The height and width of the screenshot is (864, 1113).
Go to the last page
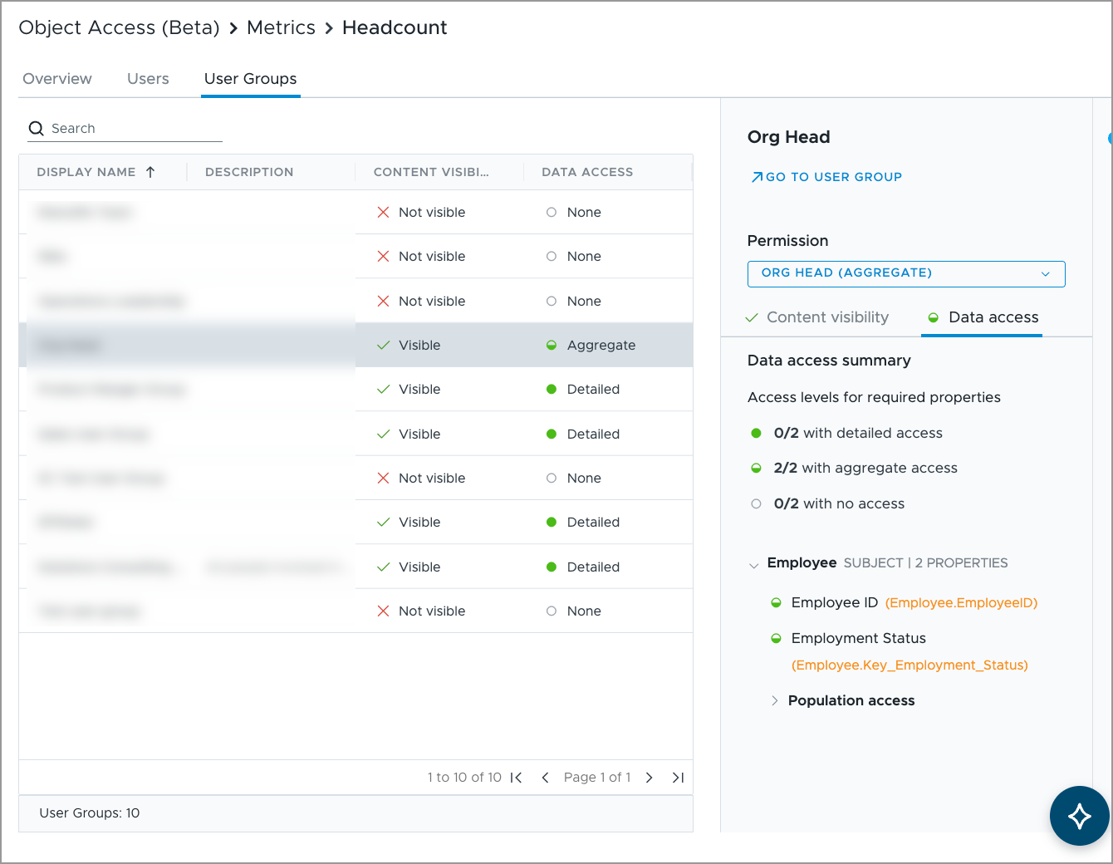click(678, 778)
